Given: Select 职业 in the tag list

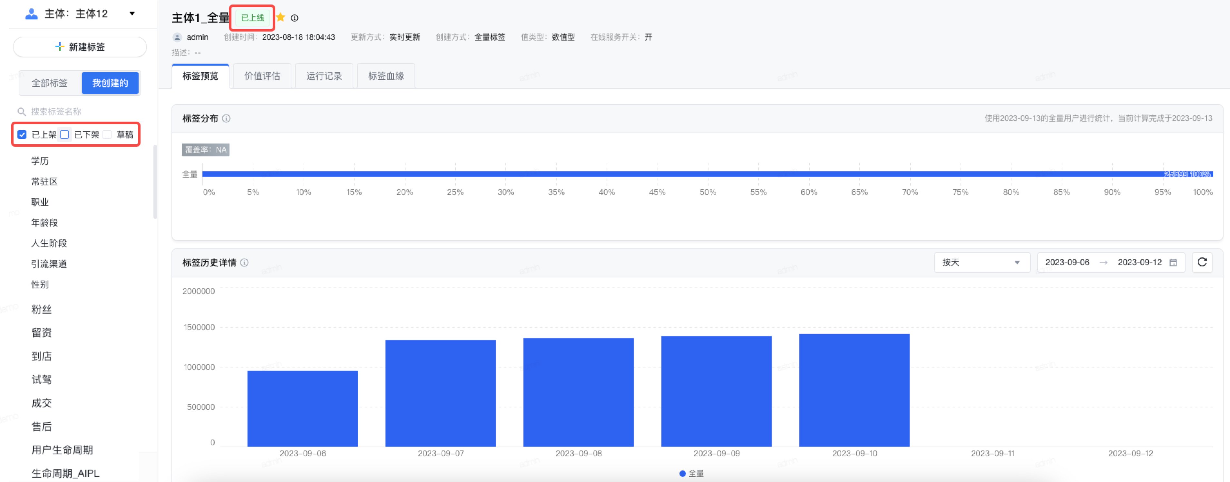Looking at the screenshot, I should 40,202.
